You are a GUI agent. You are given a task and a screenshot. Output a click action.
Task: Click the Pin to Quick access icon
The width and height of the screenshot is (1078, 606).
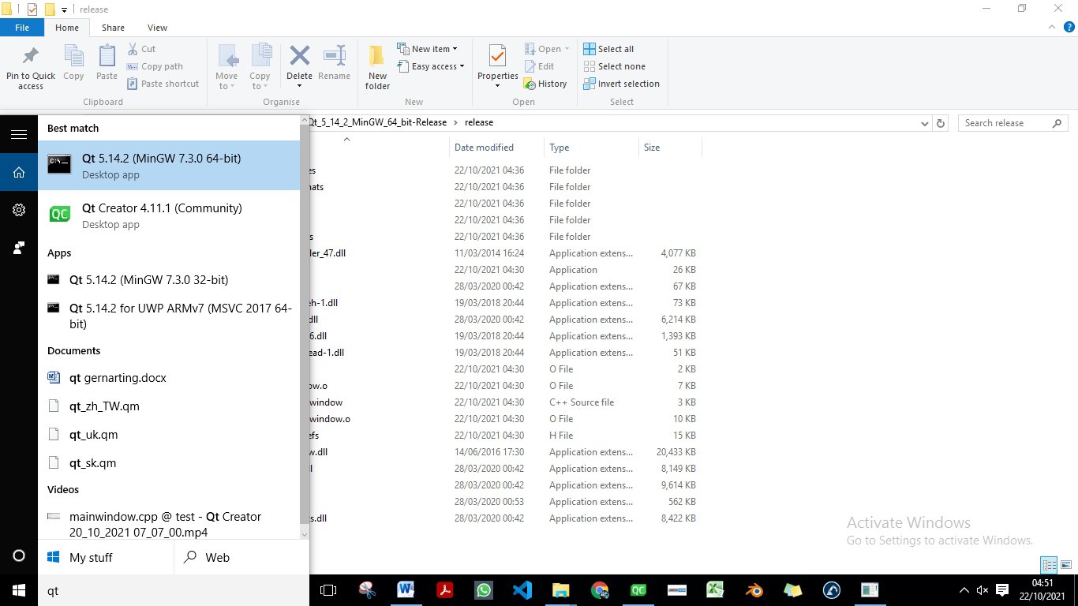(x=31, y=57)
